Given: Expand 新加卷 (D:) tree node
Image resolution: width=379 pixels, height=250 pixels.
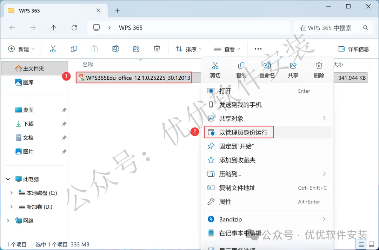Looking at the screenshot, I should point(11,207).
